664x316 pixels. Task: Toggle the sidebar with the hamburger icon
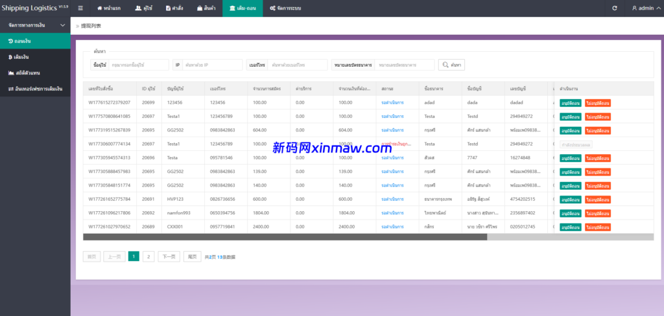(80, 8)
